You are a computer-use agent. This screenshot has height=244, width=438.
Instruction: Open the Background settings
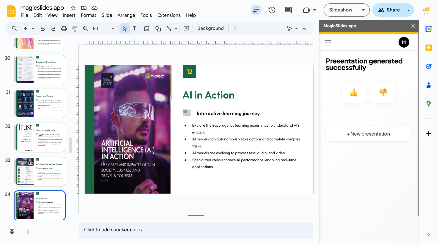(210, 28)
